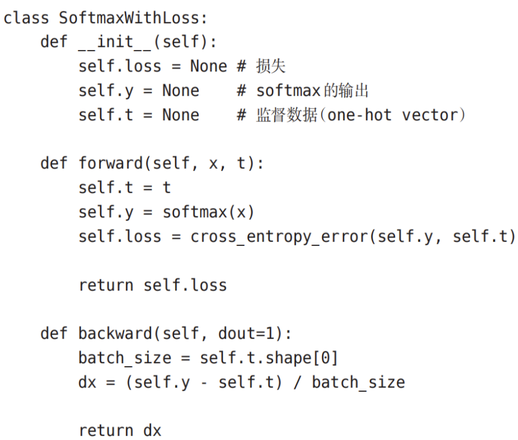Click the (self.y - self.t) expression
This screenshot has width=518, height=440.
pyautogui.click(x=204, y=382)
